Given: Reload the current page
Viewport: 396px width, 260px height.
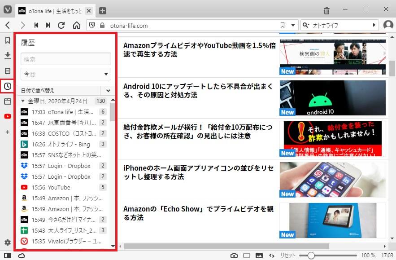Looking at the screenshot, I should (x=61, y=25).
